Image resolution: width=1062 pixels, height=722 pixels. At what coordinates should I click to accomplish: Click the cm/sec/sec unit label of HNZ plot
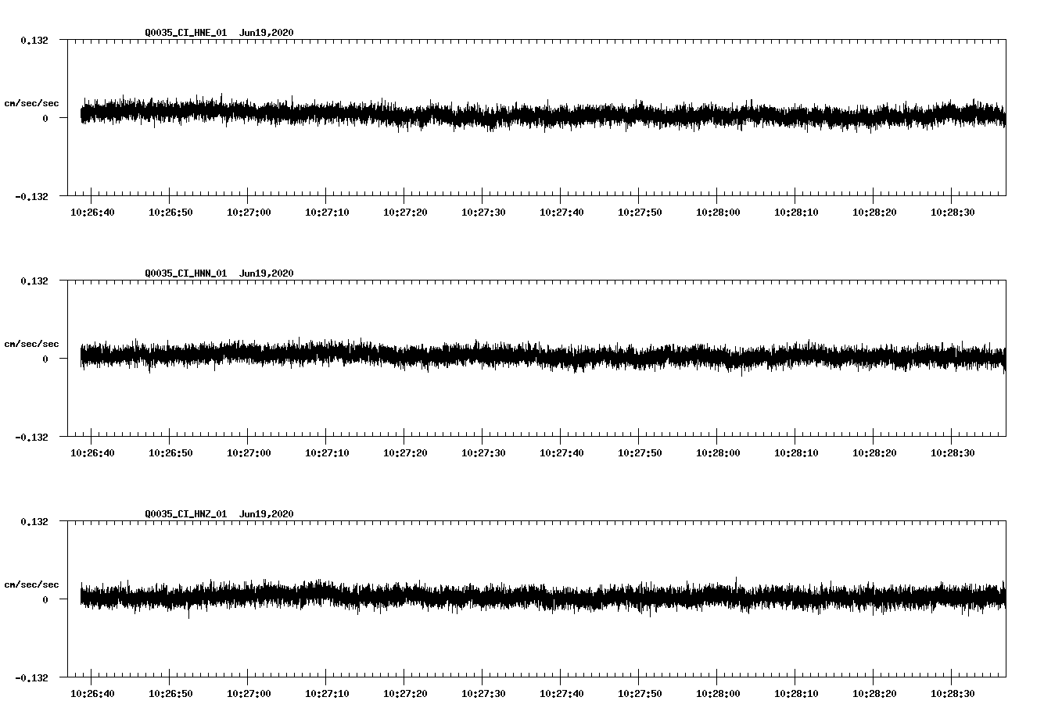click(31, 584)
